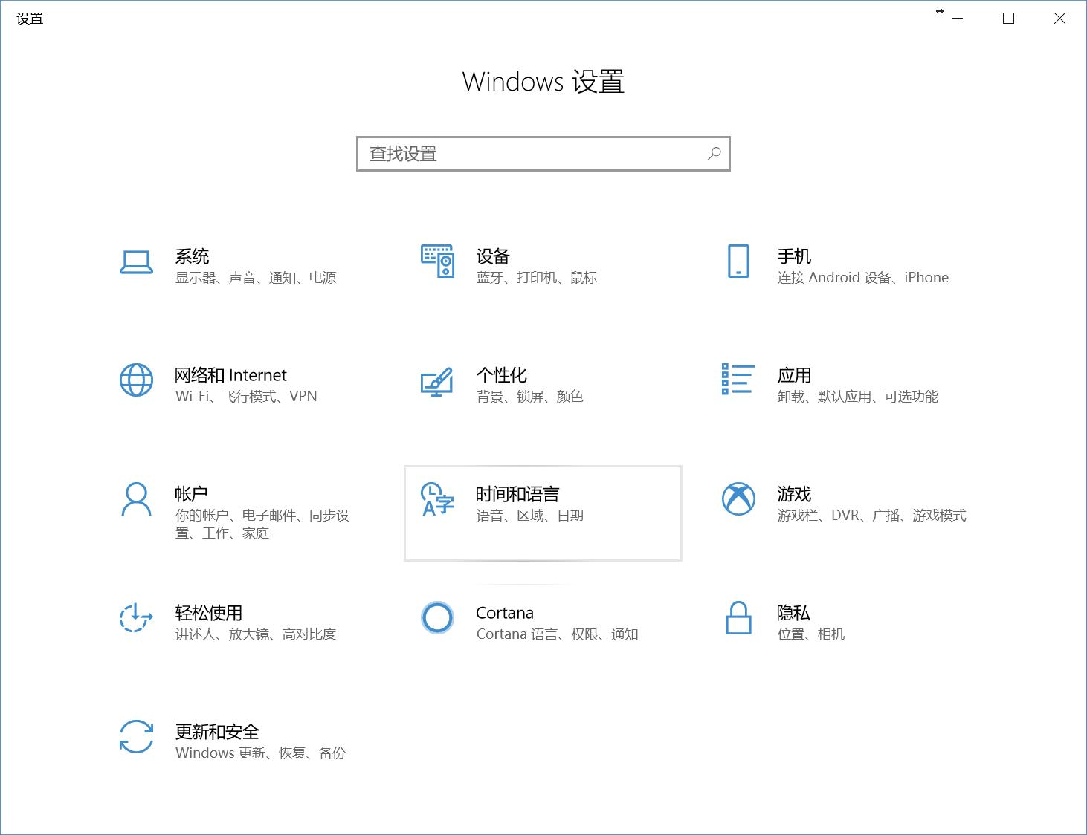This screenshot has height=835, width=1087.
Task: Open 个性化 via the pen-display icon
Action: pos(438,382)
